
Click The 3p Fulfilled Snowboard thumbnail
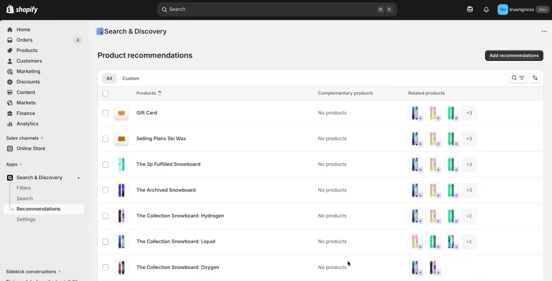[121, 164]
